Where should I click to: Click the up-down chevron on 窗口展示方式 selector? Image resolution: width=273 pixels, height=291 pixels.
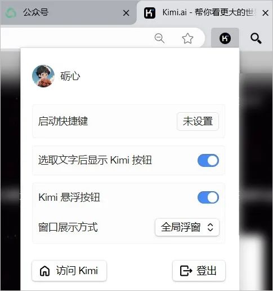tap(211, 227)
